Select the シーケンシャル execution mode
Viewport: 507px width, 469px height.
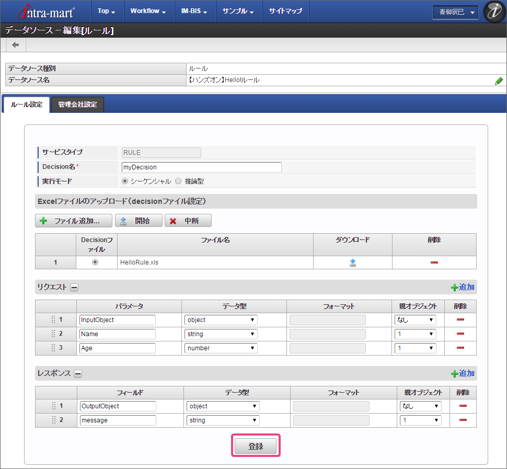click(125, 181)
